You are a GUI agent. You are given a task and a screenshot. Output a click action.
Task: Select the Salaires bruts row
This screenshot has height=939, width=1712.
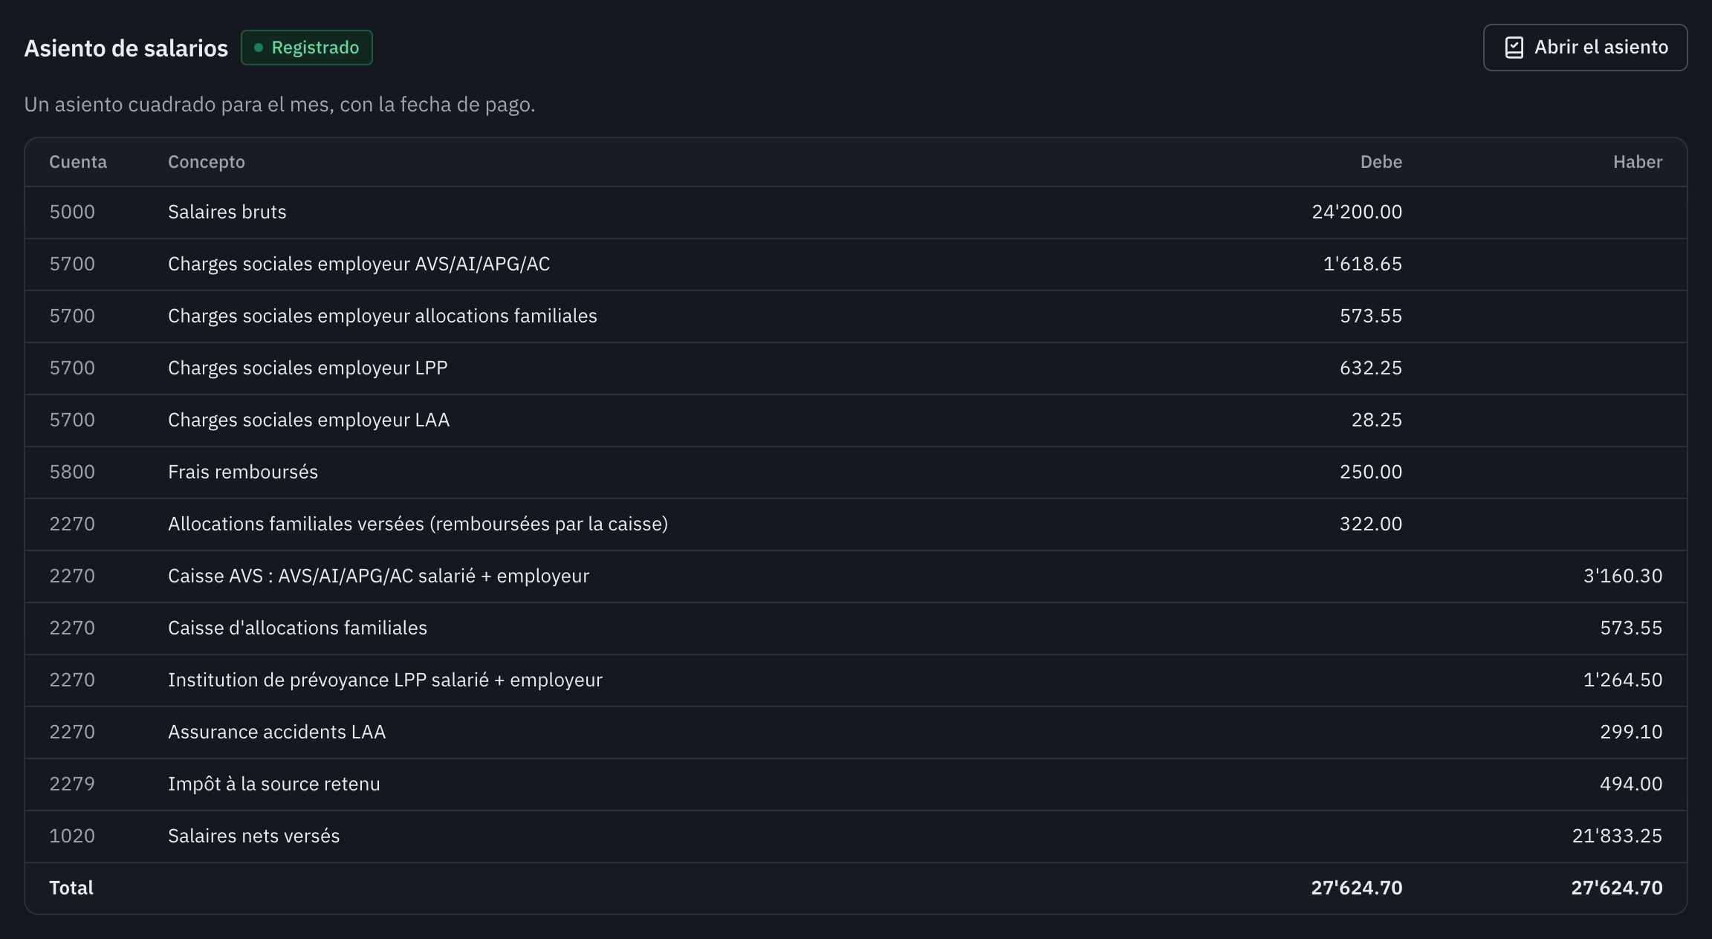click(x=856, y=212)
